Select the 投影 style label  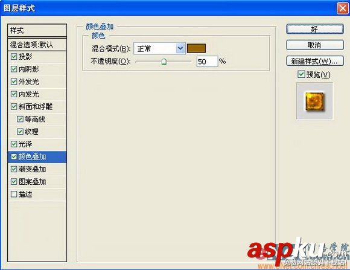(25, 57)
